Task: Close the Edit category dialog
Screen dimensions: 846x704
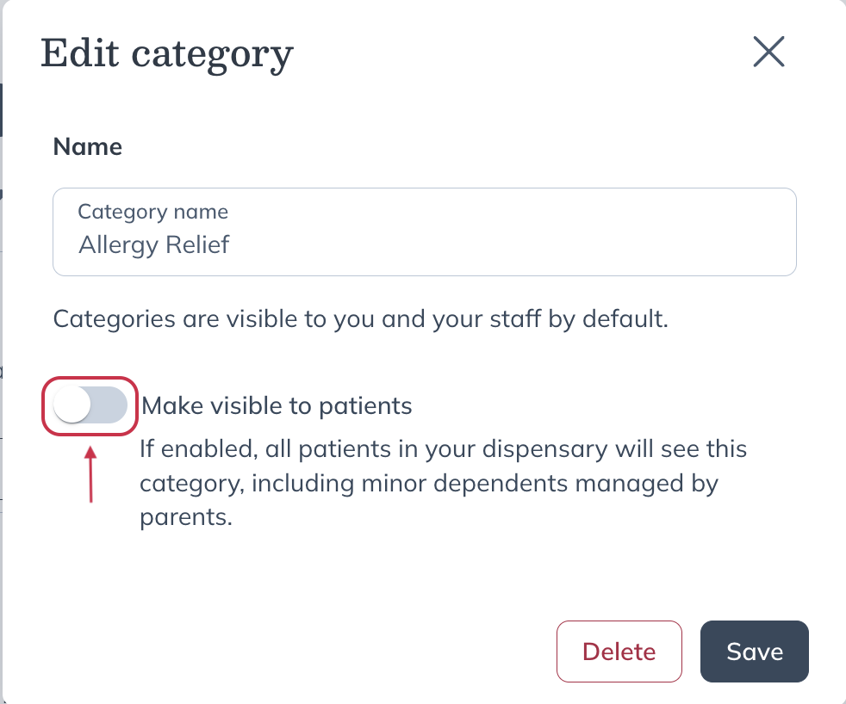Action: tap(768, 52)
